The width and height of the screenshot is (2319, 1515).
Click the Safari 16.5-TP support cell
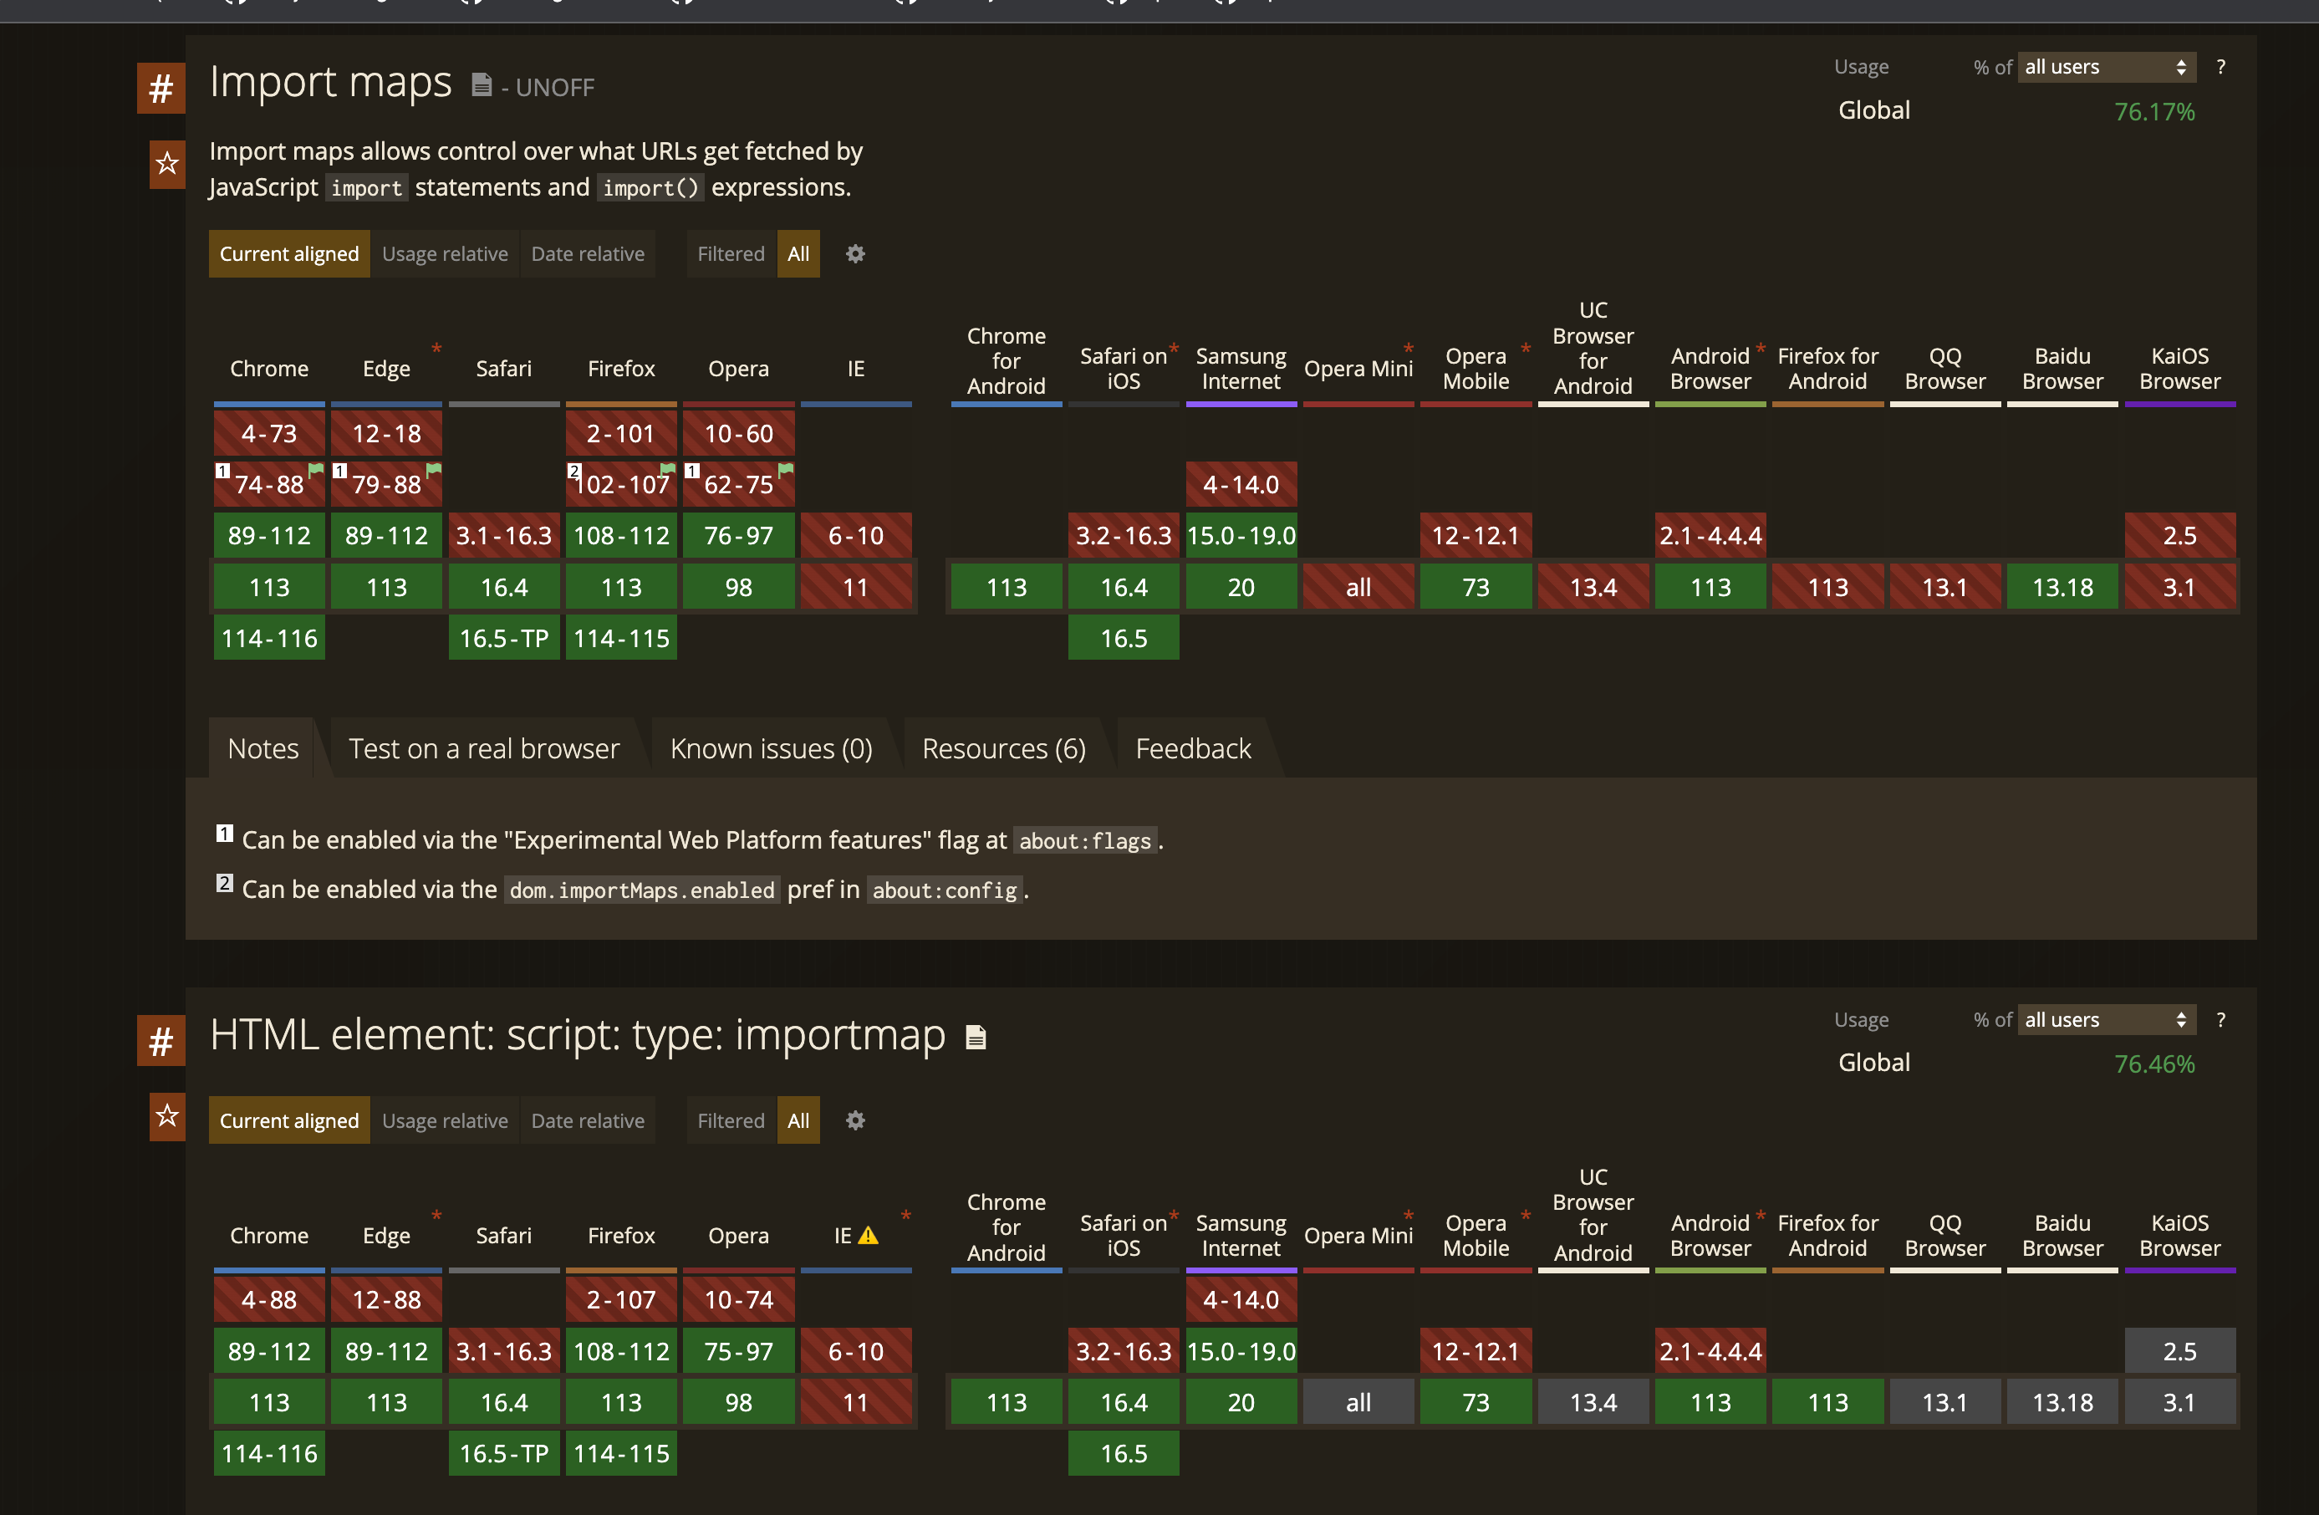coord(504,637)
